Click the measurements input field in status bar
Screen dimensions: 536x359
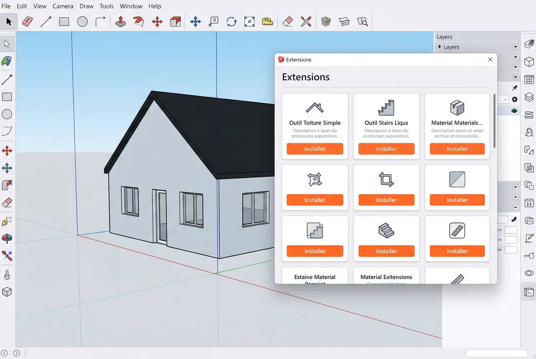(496, 353)
